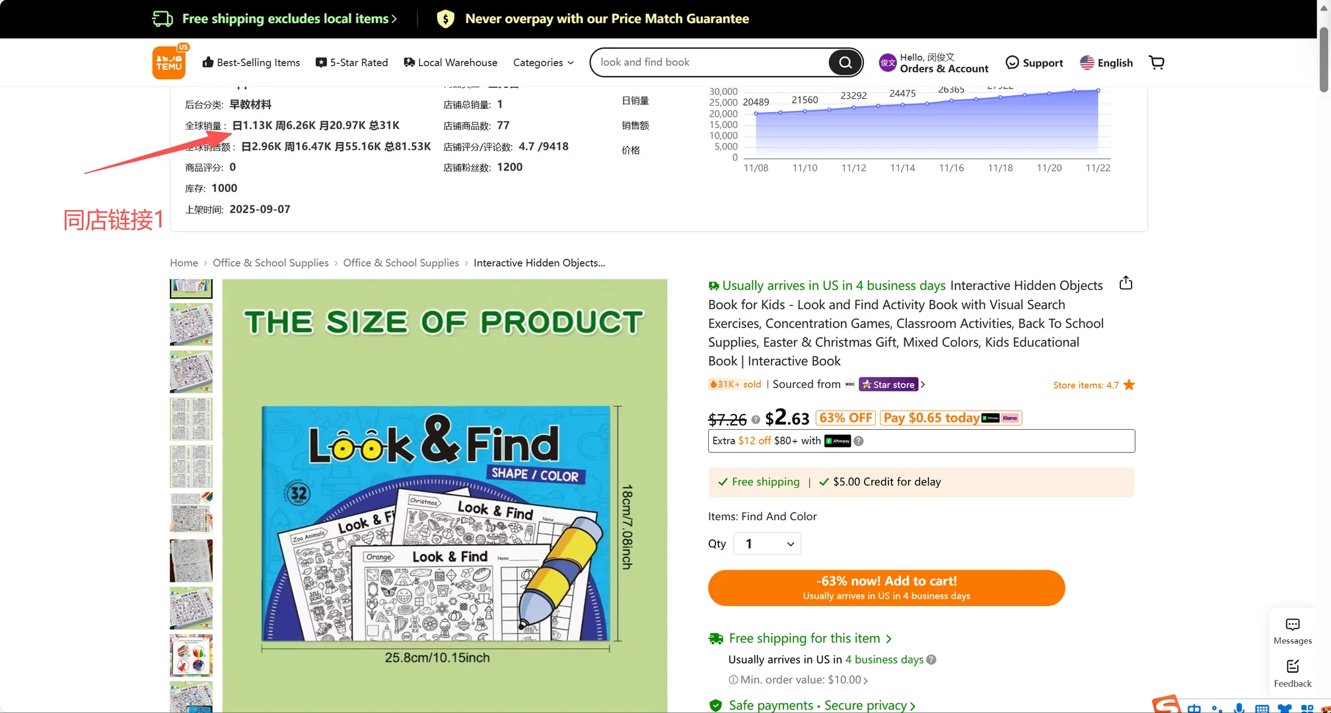The width and height of the screenshot is (1331, 713).
Task: Click the Min. order value info icon
Action: pyautogui.click(x=733, y=680)
